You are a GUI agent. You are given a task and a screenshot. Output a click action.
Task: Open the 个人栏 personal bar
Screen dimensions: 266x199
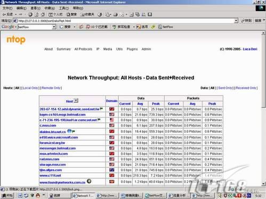[55, 14]
